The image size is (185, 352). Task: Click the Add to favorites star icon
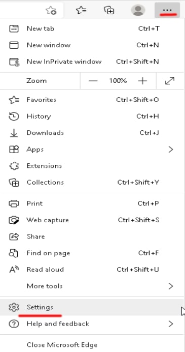(51, 10)
